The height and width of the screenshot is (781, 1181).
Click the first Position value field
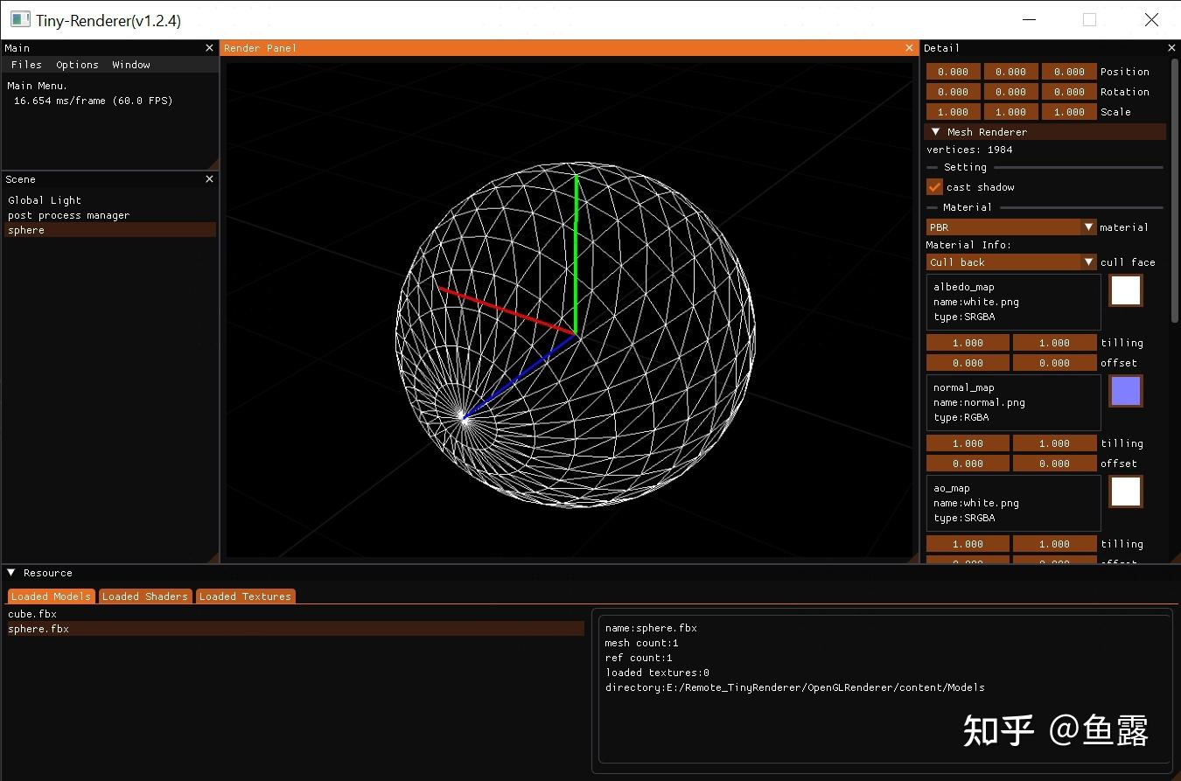(953, 72)
